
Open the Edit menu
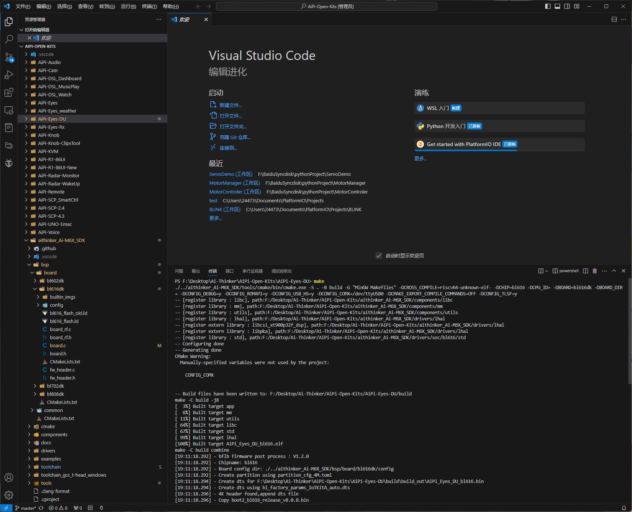click(44, 6)
